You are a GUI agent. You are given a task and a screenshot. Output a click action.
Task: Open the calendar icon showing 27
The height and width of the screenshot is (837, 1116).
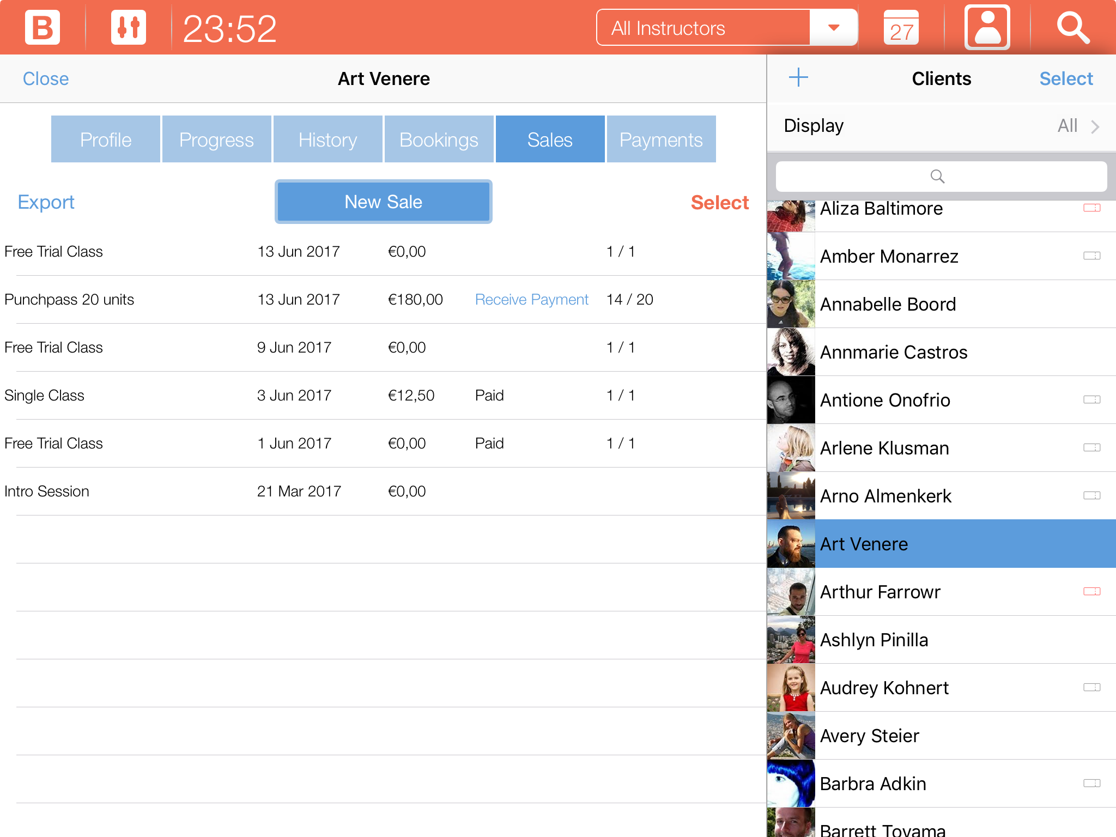[x=901, y=27]
